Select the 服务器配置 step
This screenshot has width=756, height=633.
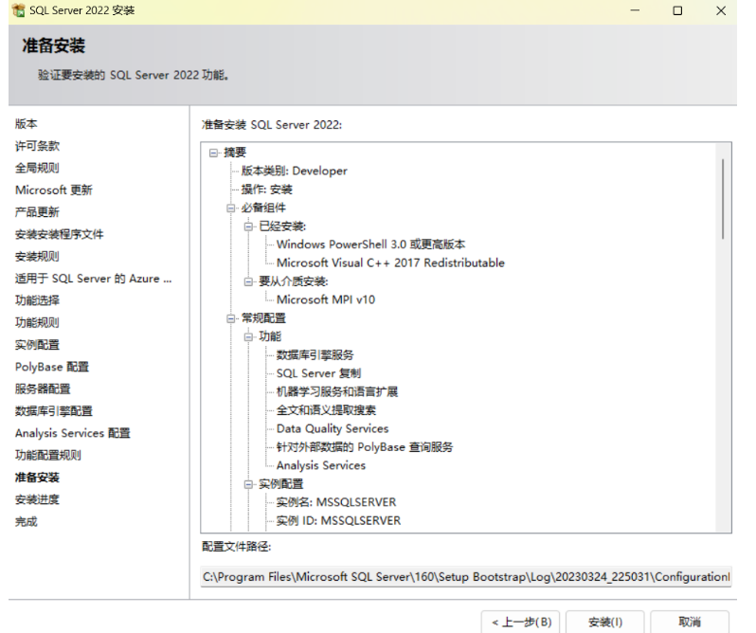click(x=43, y=389)
